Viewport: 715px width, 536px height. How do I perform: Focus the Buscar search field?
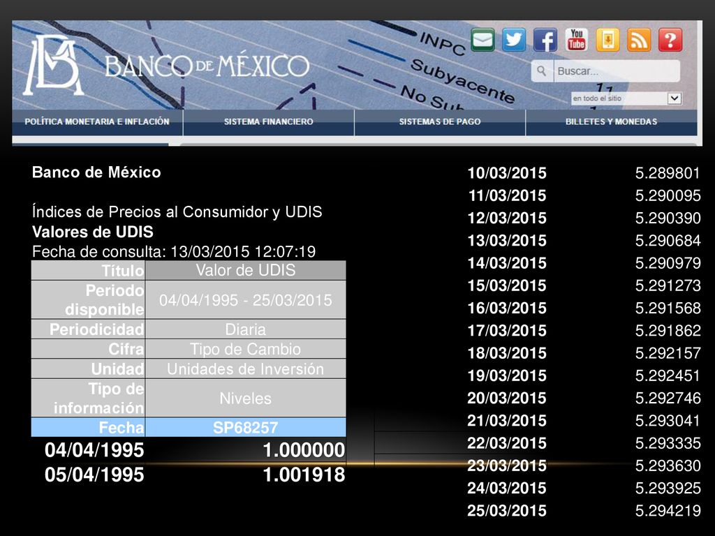[x=617, y=71]
